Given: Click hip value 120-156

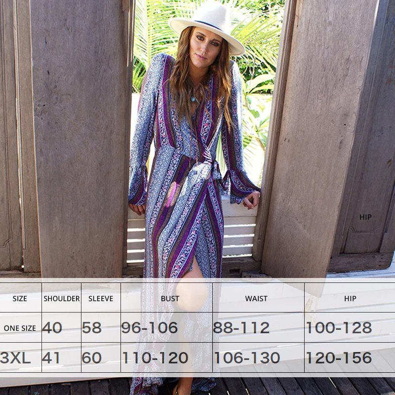Looking at the screenshot, I should point(339,357).
